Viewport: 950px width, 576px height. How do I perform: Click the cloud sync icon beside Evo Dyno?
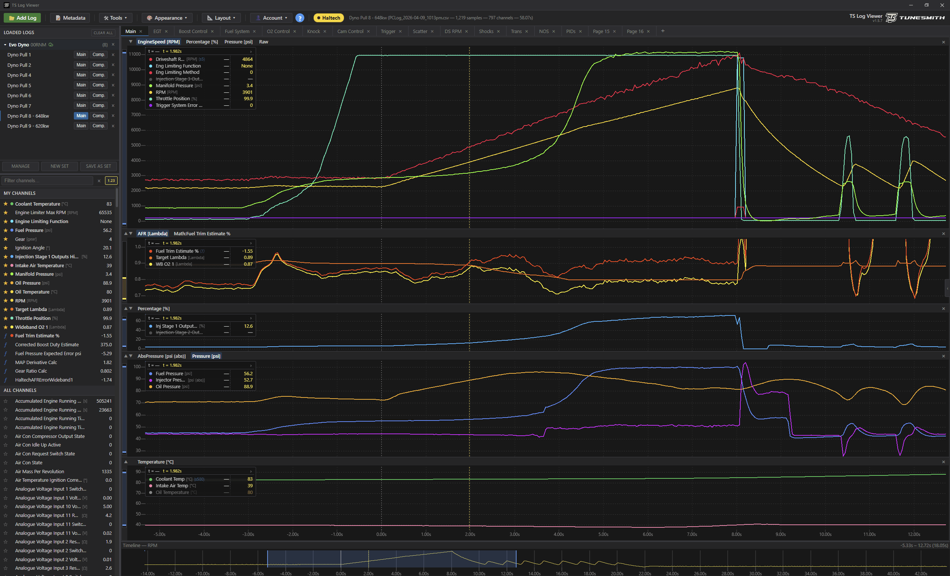tap(51, 45)
